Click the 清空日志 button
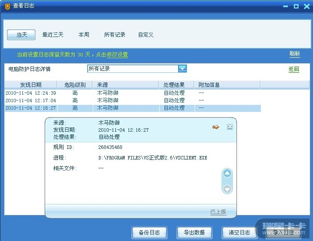 pos(239,233)
